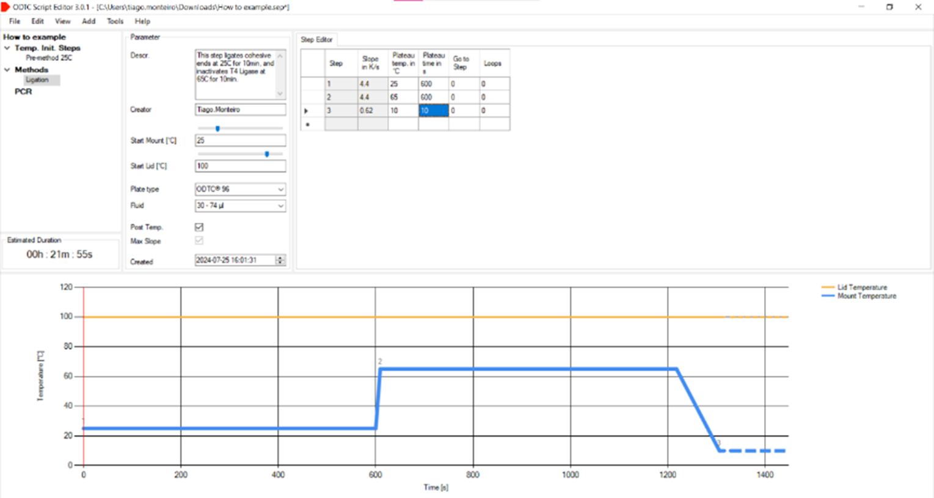Click the Creator name input field

point(240,109)
